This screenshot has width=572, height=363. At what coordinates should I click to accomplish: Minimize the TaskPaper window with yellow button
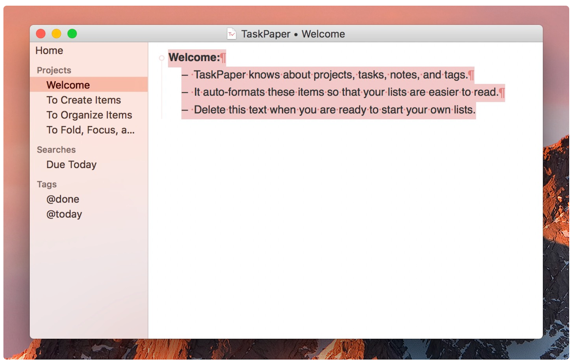coord(56,34)
